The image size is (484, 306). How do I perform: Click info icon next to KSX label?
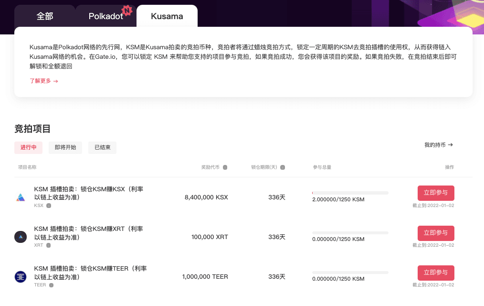[49, 206]
